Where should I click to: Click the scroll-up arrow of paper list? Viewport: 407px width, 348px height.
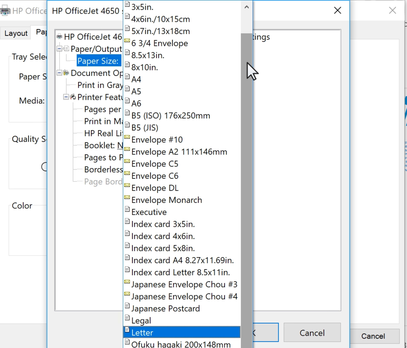(247, 7)
